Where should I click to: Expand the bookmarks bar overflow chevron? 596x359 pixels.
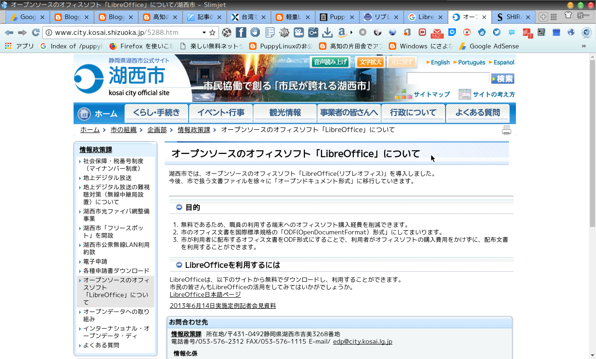tap(584, 46)
